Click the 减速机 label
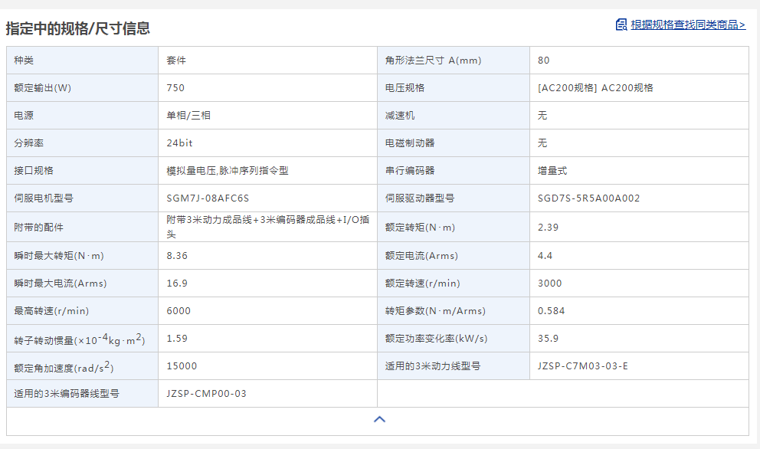 [x=400, y=116]
